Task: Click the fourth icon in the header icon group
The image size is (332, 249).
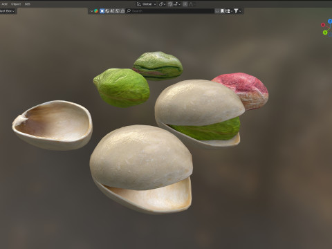Action: [118, 11]
